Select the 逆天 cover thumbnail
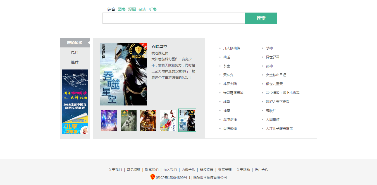377x185 pixels. click(168, 120)
